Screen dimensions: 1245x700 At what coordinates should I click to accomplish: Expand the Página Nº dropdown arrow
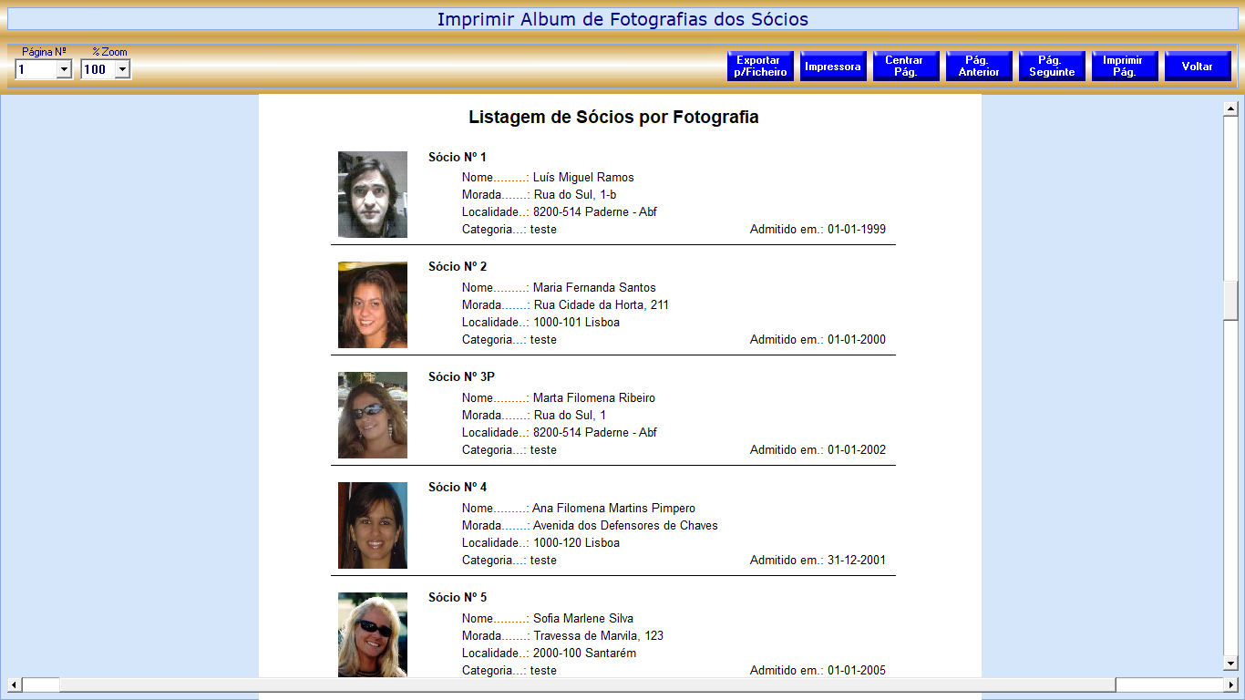pyautogui.click(x=64, y=70)
